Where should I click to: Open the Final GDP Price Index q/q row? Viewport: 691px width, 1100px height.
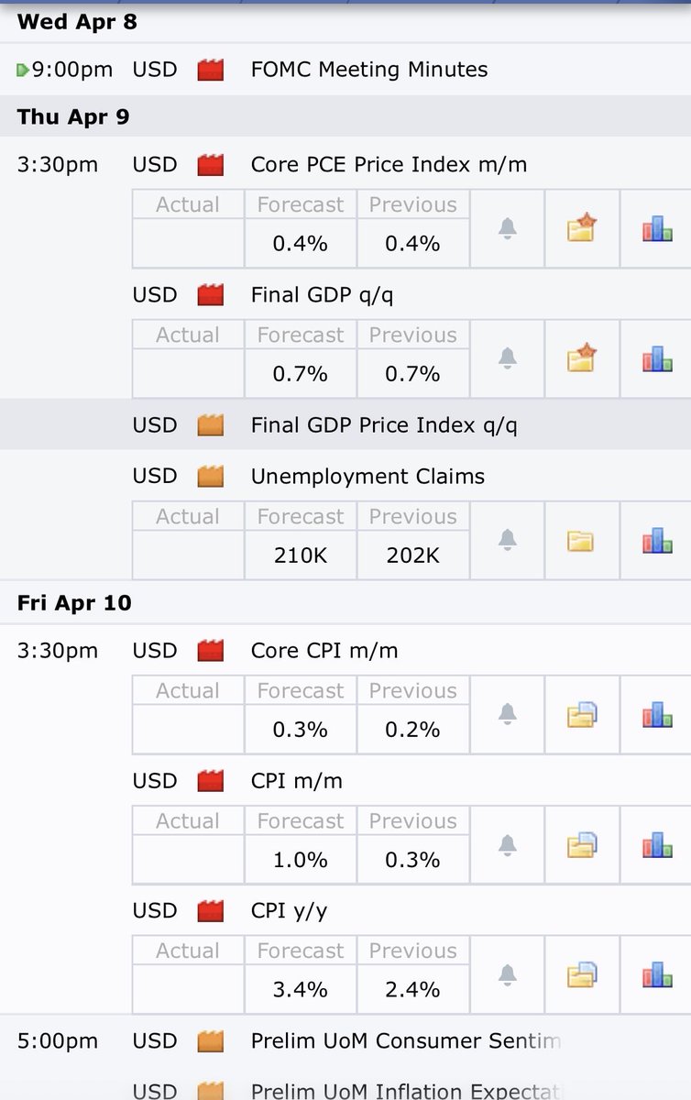383,425
